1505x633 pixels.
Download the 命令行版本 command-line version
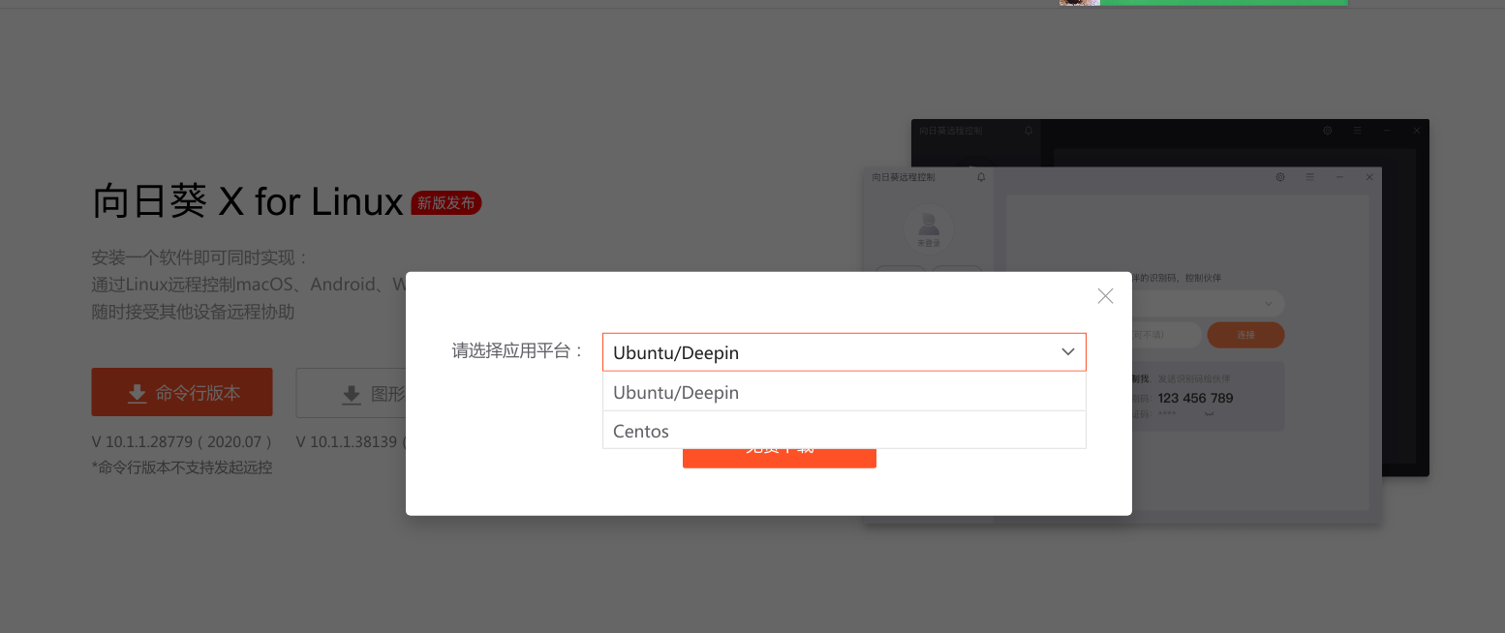(x=182, y=392)
